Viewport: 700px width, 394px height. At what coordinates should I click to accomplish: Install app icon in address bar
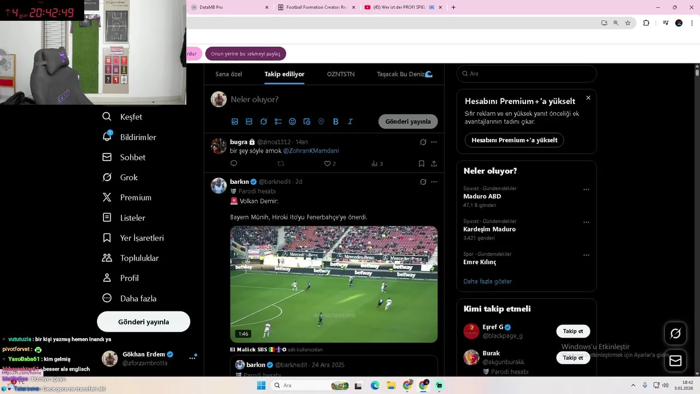tap(604, 23)
